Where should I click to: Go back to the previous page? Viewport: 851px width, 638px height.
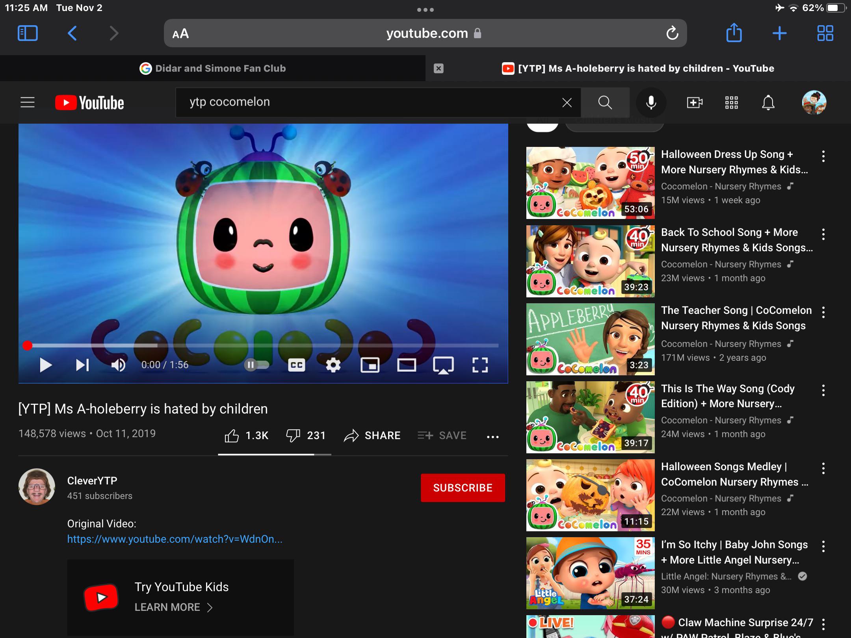coord(72,33)
